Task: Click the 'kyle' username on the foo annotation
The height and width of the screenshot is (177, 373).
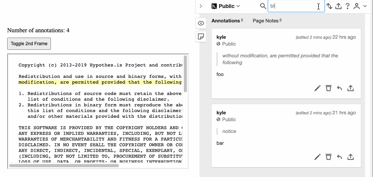Action: (221, 37)
